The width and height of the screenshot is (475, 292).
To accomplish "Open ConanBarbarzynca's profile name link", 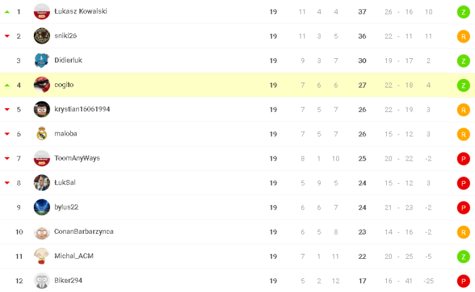I will click(x=84, y=231).
